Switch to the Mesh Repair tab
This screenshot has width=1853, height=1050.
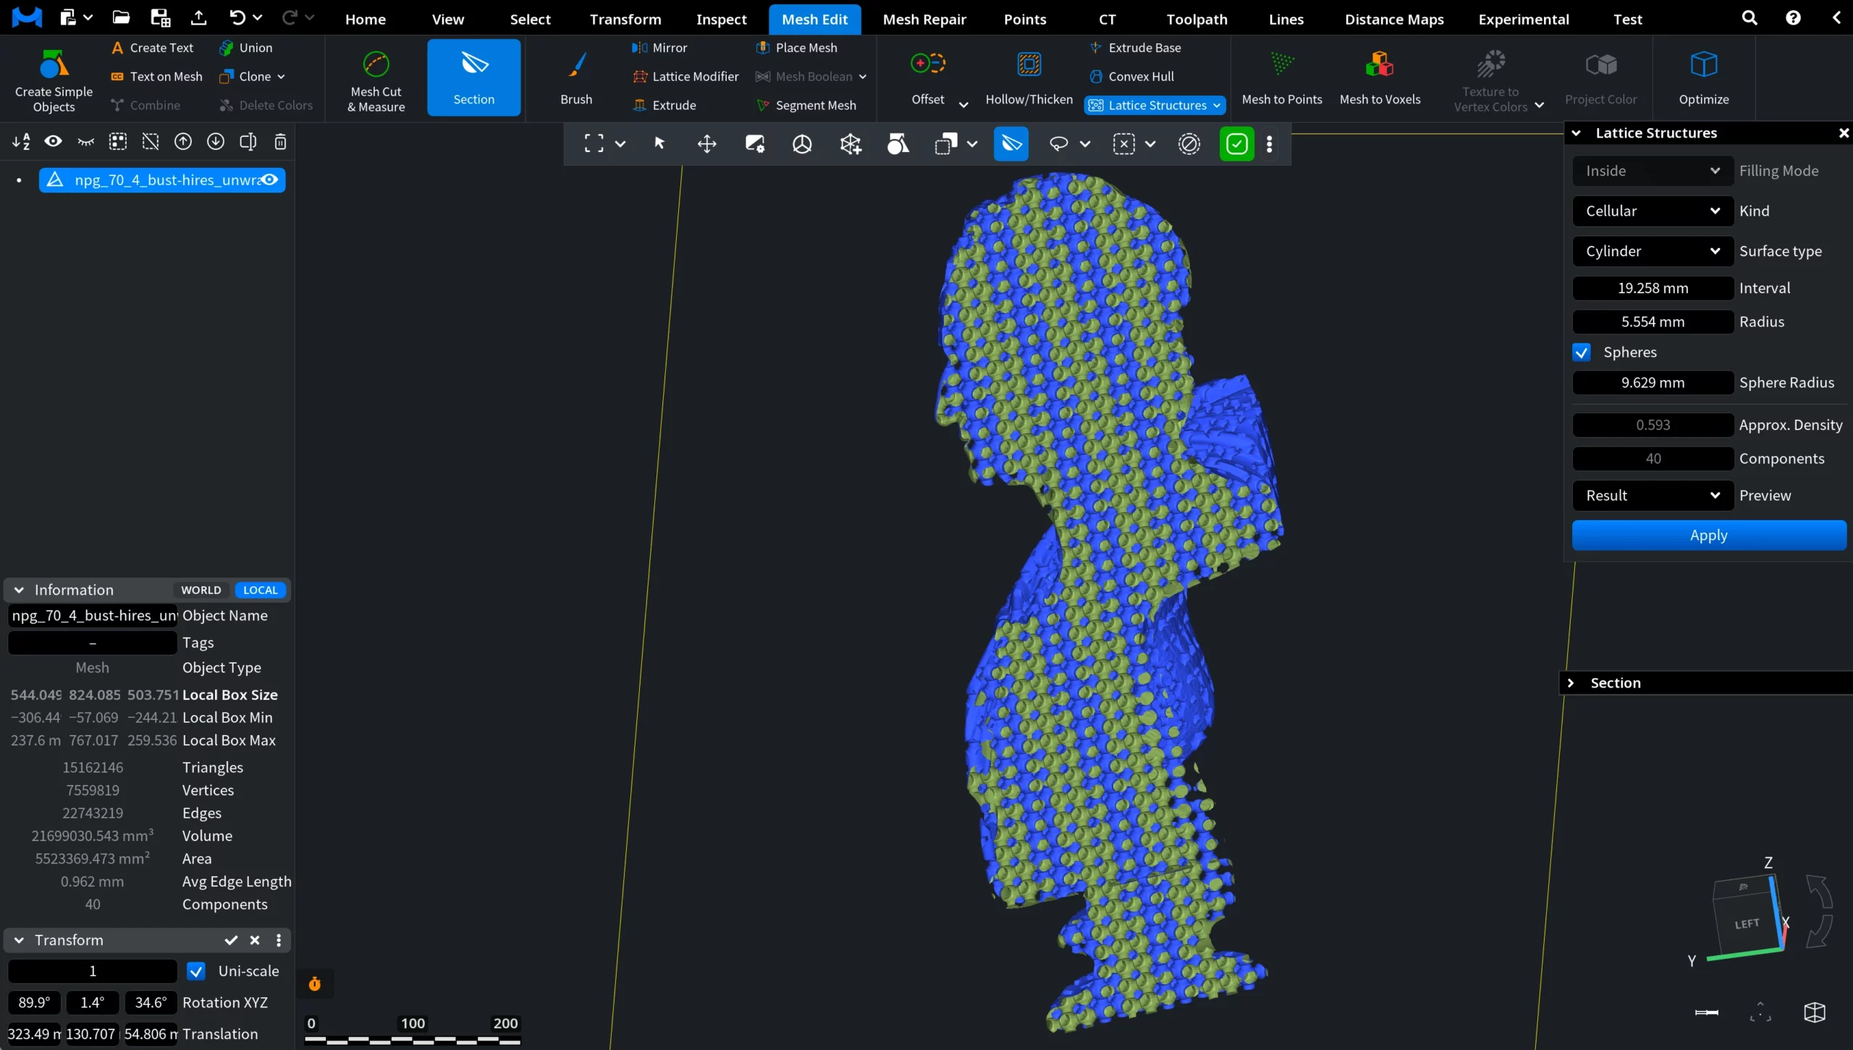pyautogui.click(x=924, y=20)
